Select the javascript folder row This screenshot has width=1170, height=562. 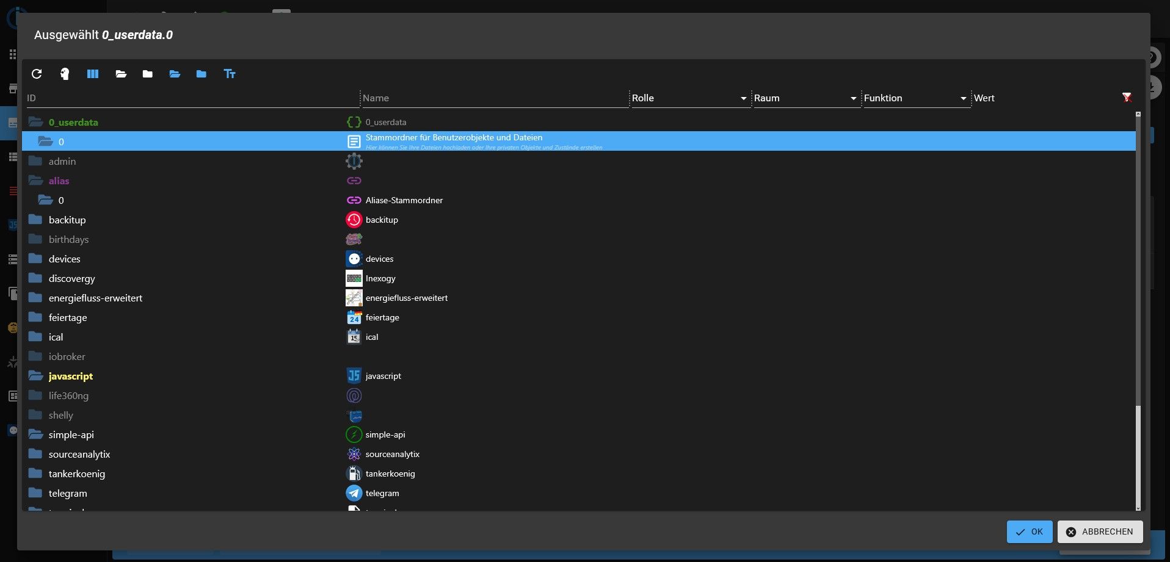tap(579, 376)
